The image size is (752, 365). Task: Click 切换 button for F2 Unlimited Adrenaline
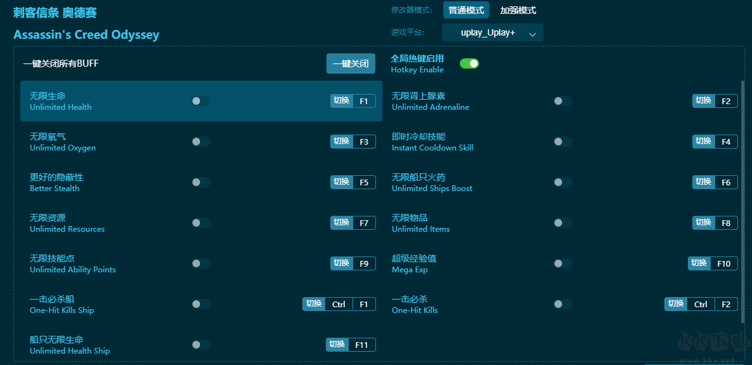coord(704,101)
